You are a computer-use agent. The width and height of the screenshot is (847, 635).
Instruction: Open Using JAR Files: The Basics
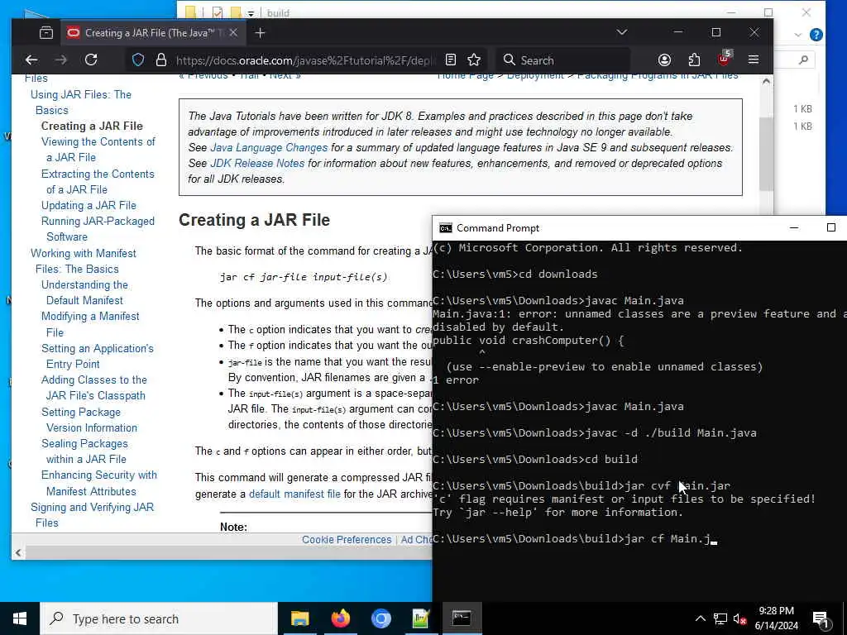[x=81, y=102]
